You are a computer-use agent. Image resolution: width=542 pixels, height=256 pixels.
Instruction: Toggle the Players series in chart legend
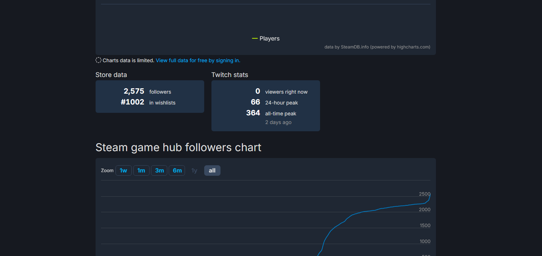point(266,39)
